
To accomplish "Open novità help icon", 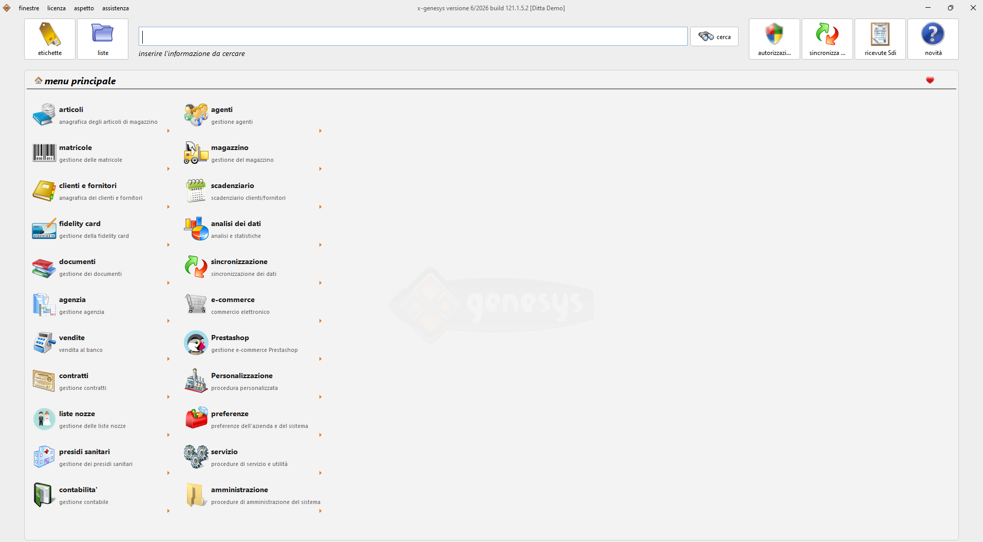I will 933,39.
